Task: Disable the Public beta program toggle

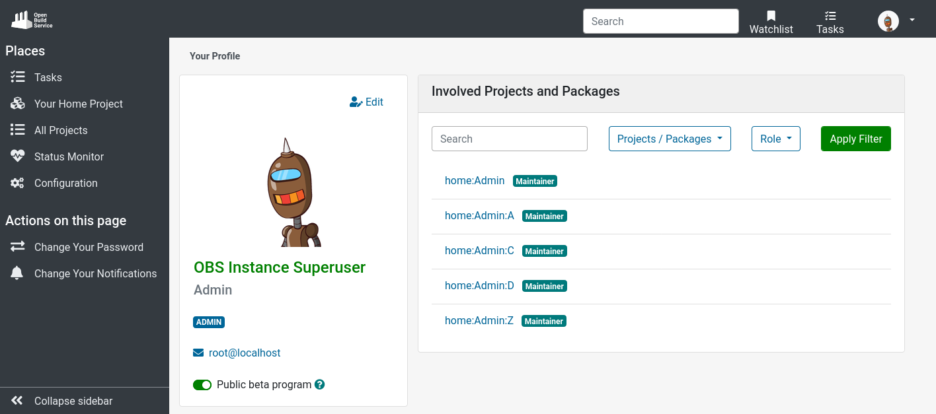Action: click(202, 385)
